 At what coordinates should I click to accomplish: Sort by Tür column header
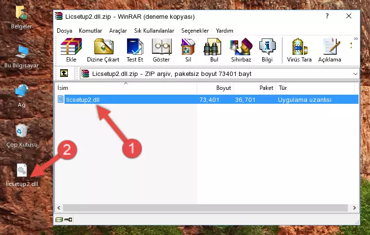click(x=315, y=88)
